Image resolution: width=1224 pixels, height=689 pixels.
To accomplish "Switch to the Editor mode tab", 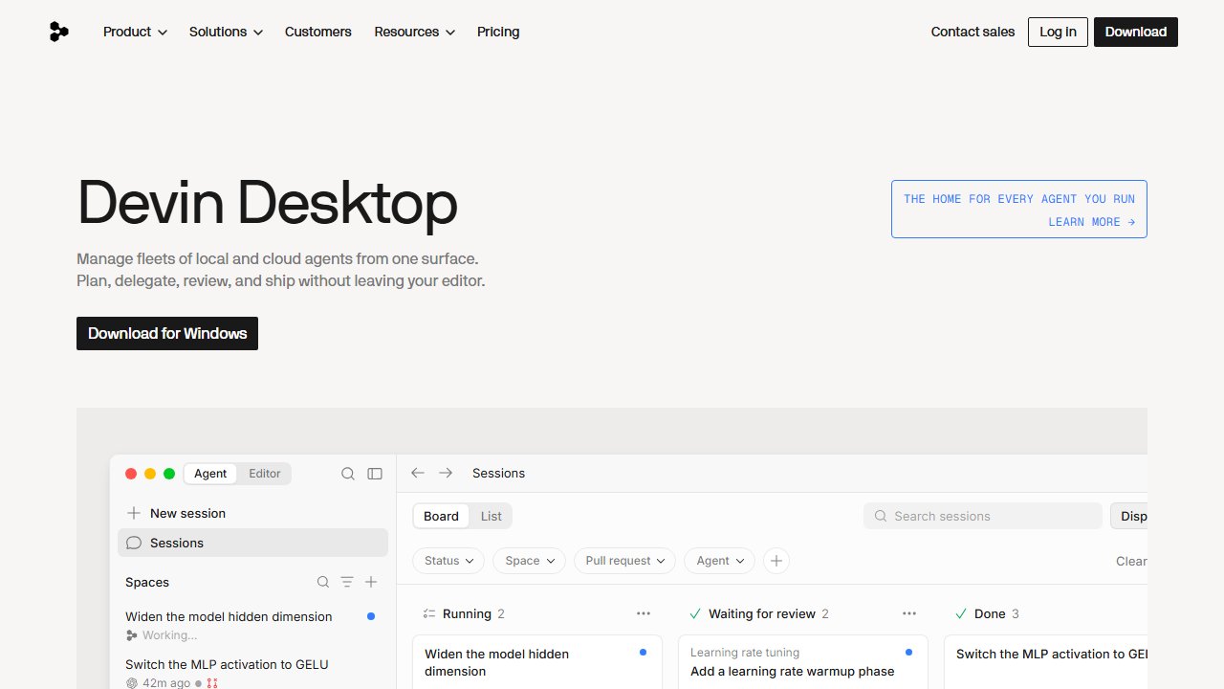I will 265,474.
